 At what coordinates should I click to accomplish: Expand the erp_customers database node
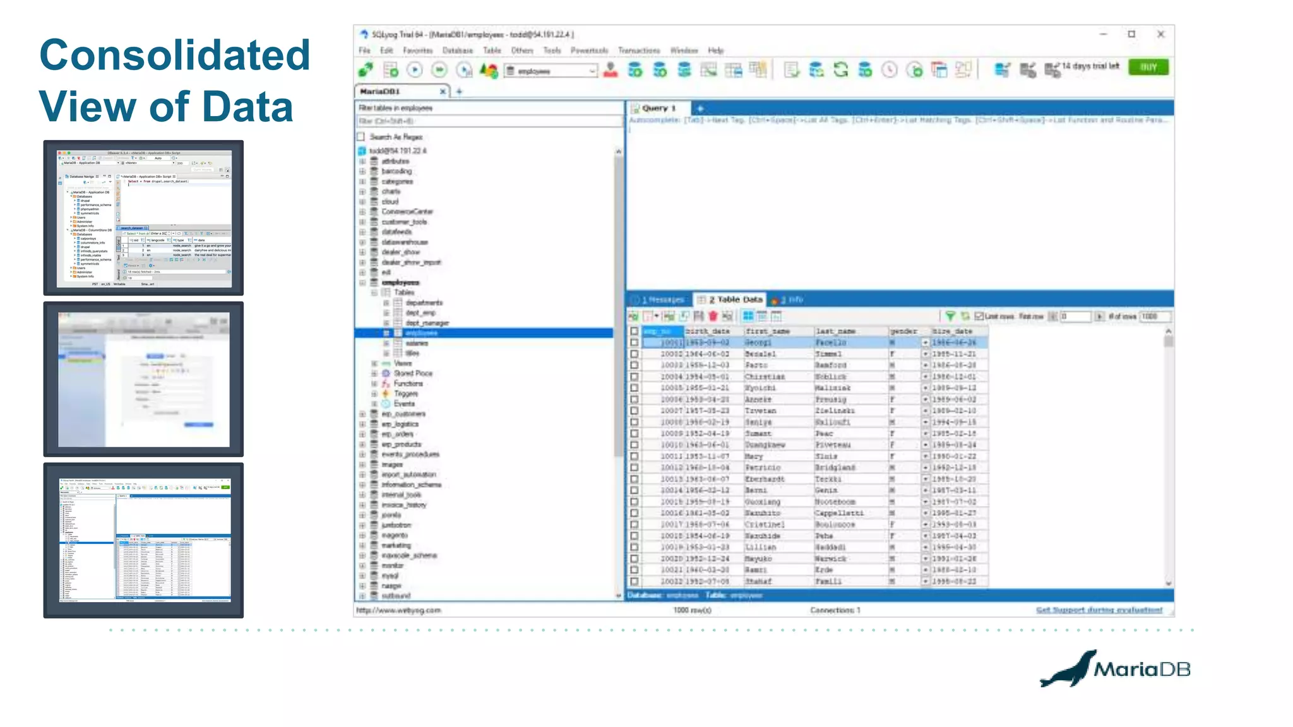(x=363, y=414)
